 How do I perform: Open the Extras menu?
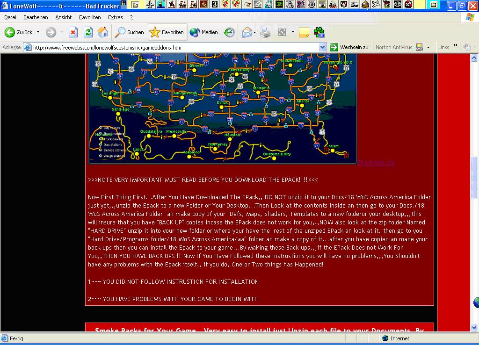(x=115, y=17)
